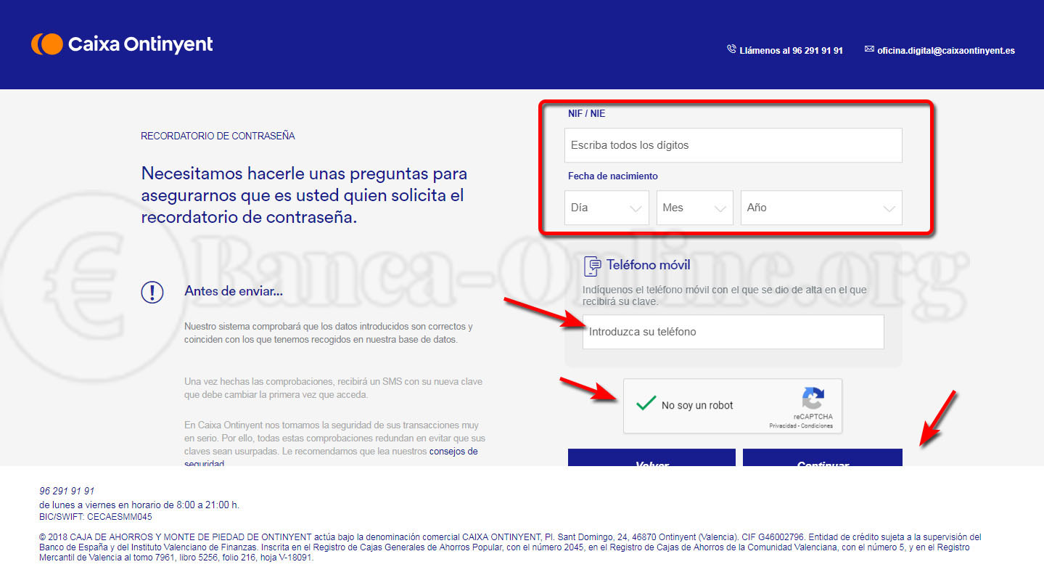Screen dimensions: 1044x575
Task: Open the oficina.digital@caixaontinyent.es email link
Action: click(x=946, y=51)
